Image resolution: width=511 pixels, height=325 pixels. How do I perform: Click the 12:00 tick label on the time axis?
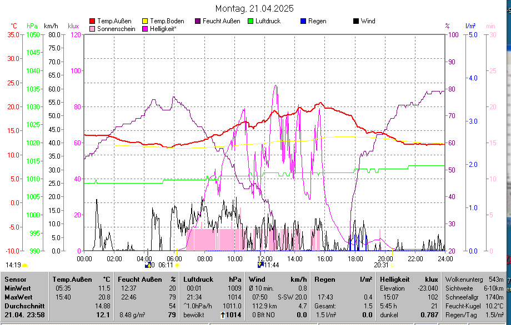click(265, 259)
